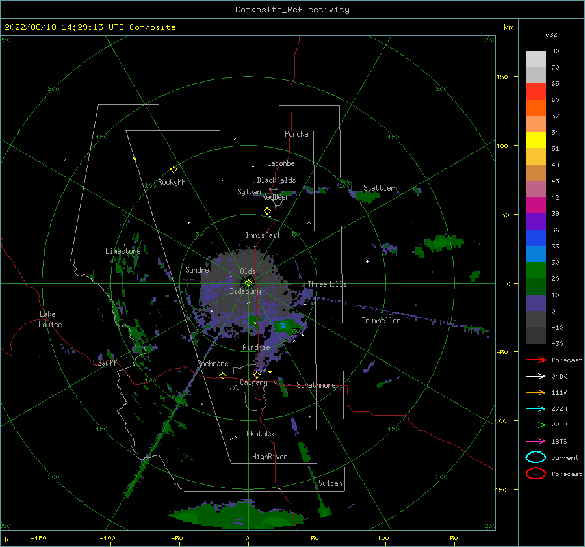This screenshot has height=547, width=585.
Task: Click the Innisfail city label
Action: click(x=263, y=235)
